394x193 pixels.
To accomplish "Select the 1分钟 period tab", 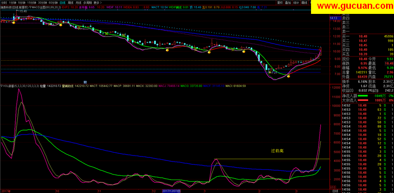I will pos(12,2).
